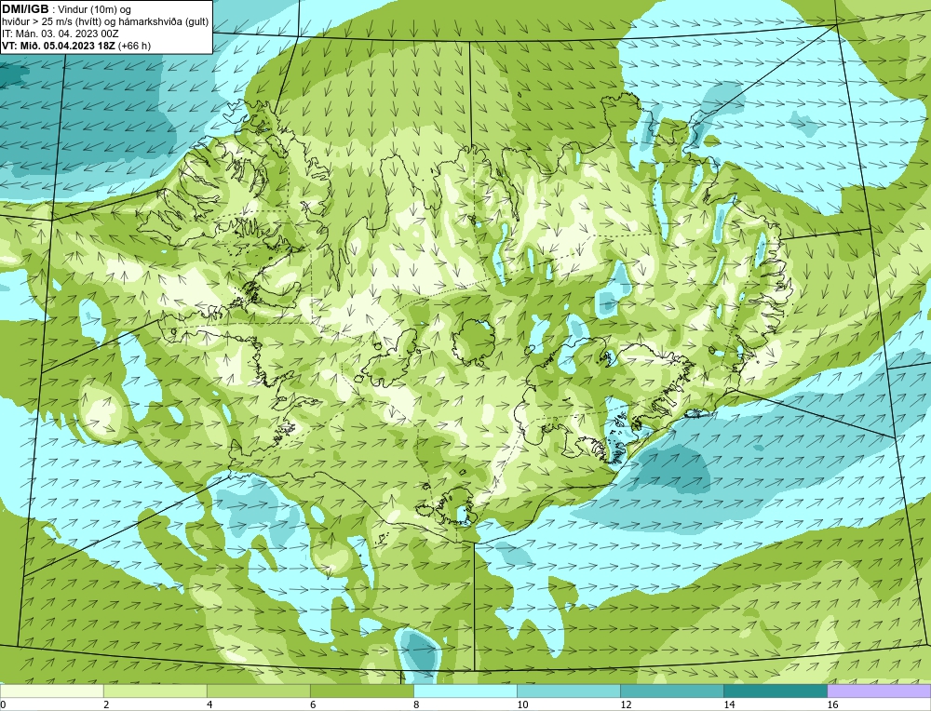This screenshot has width=931, height=711.
Task: Click the 2–4 m/s light green legend swatch
Action: [155, 691]
